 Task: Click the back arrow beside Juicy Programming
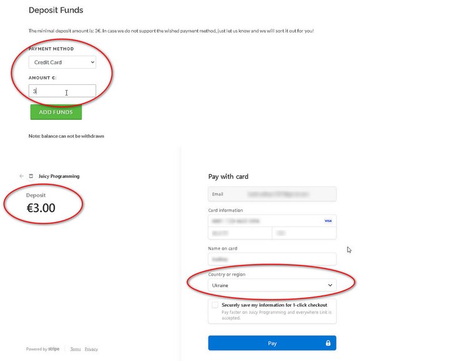[x=22, y=176]
